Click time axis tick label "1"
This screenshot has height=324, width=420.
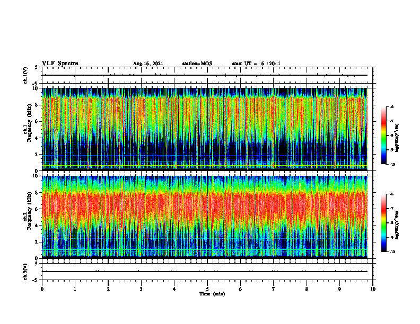point(75,289)
